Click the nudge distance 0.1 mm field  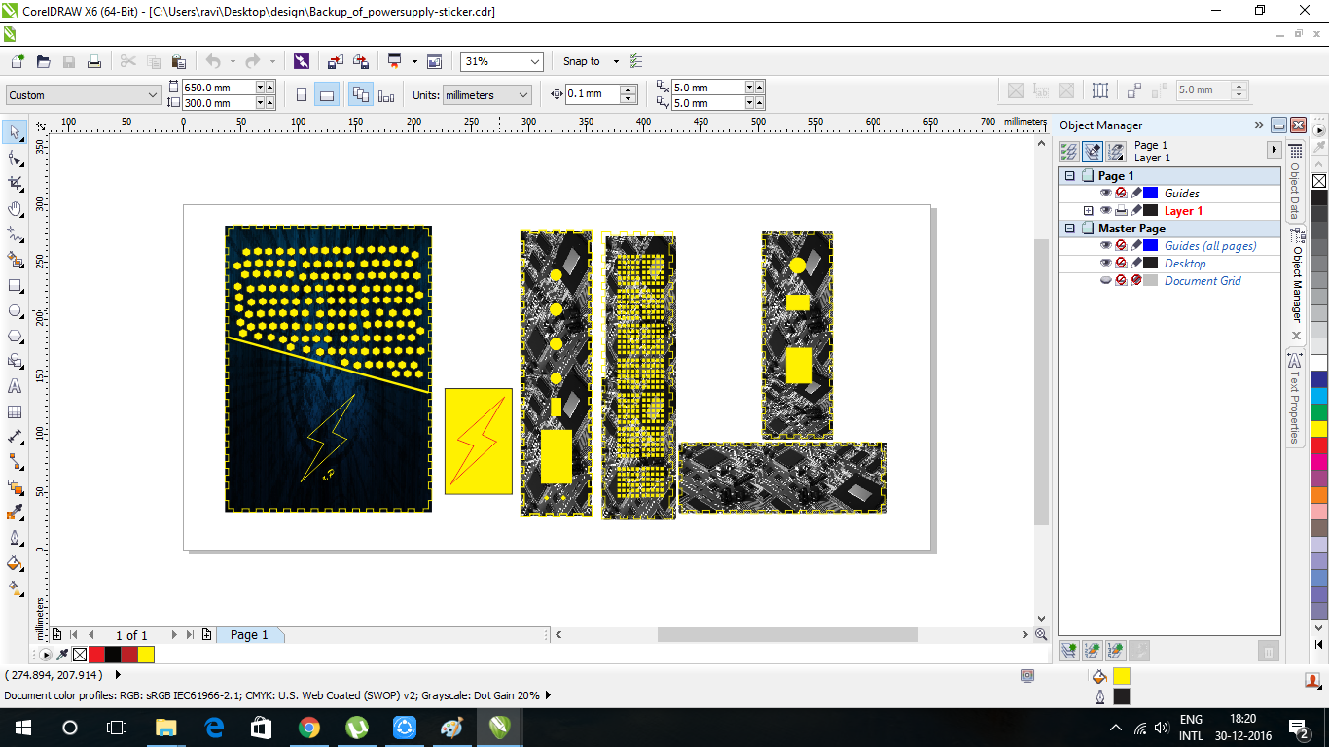(x=593, y=94)
